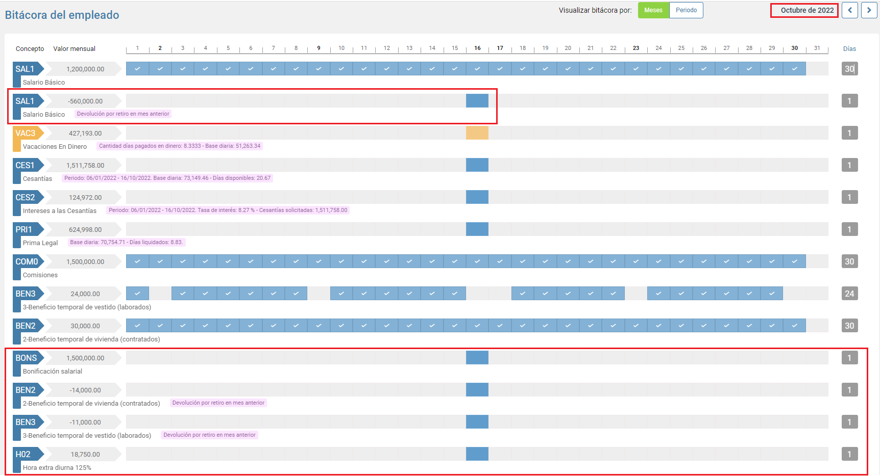Click the Intereses a las Cesantías label
The image size is (880, 476).
click(x=60, y=210)
